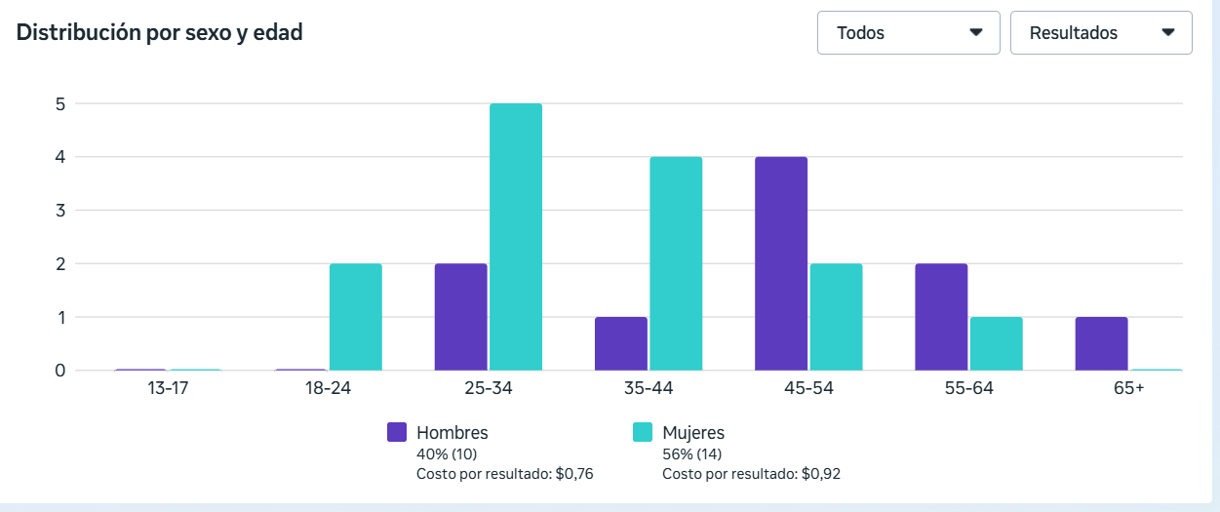Image resolution: width=1220 pixels, height=512 pixels.
Task: Click the Mujeres bar for 35-44
Action: click(x=676, y=263)
